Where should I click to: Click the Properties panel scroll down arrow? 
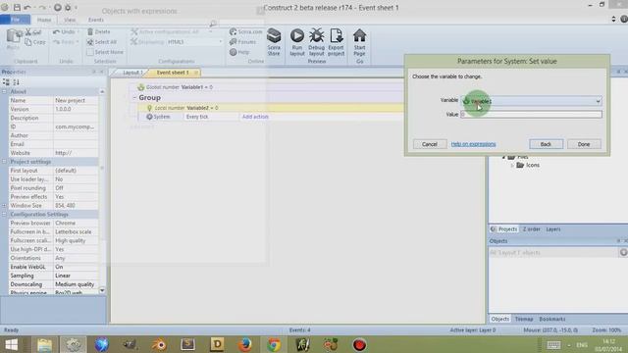[102, 290]
